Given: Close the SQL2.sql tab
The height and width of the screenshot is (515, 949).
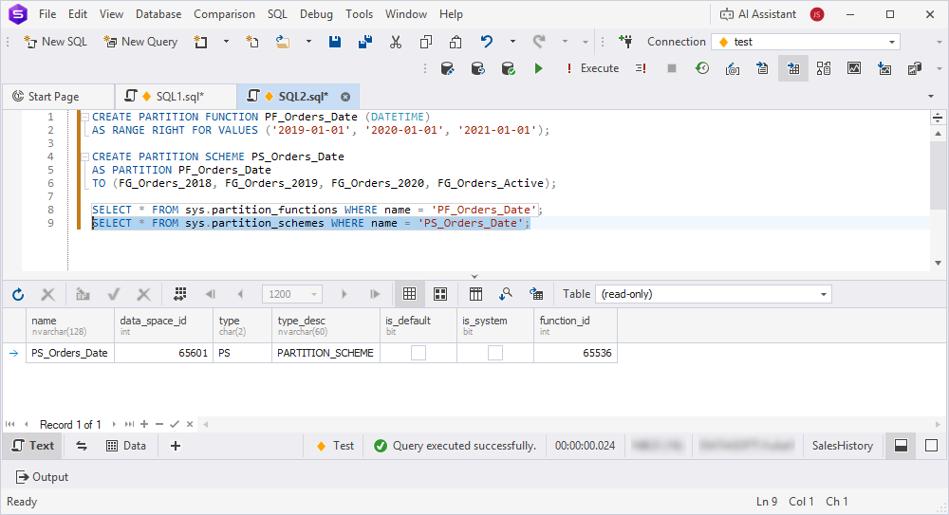Looking at the screenshot, I should [x=345, y=97].
